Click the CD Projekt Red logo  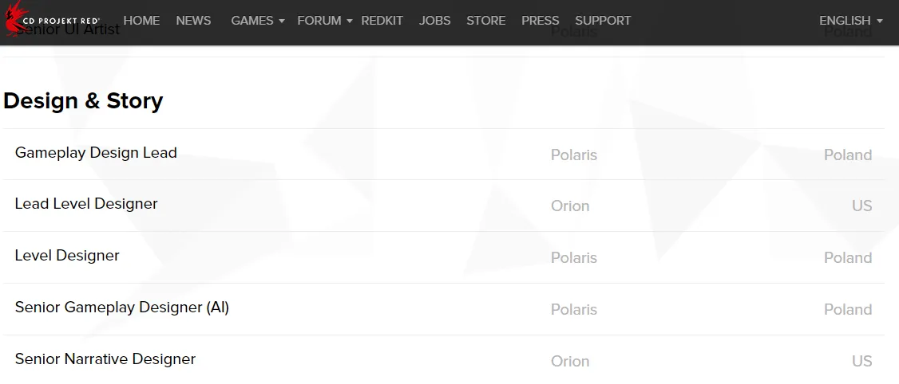(x=51, y=19)
